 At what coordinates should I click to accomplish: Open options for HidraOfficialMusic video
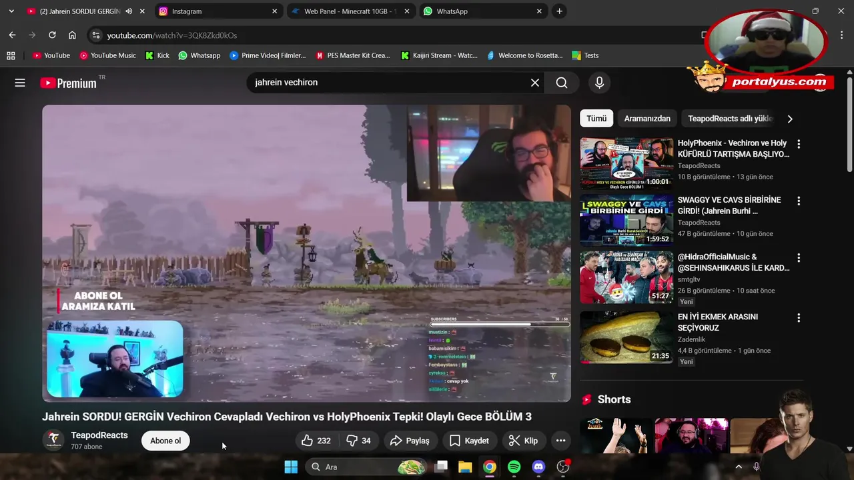coord(799,257)
